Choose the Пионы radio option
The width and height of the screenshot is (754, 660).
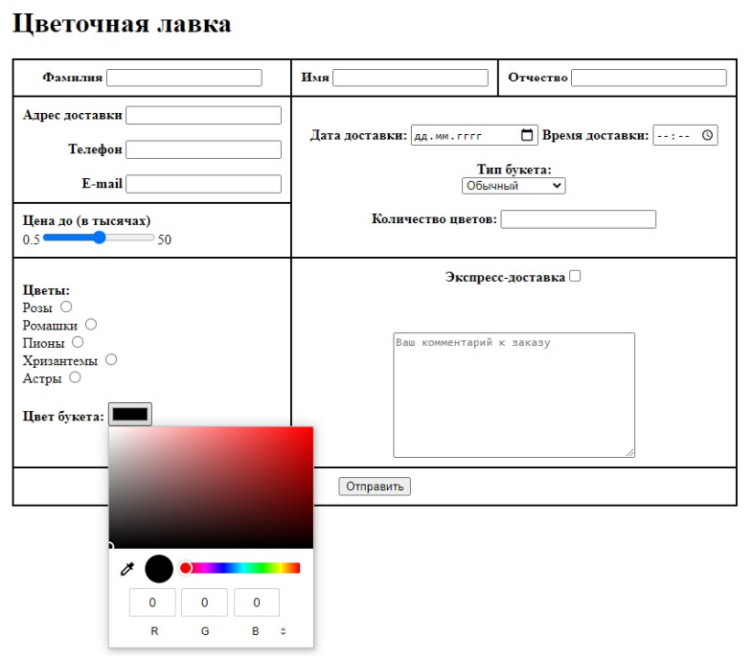[78, 342]
